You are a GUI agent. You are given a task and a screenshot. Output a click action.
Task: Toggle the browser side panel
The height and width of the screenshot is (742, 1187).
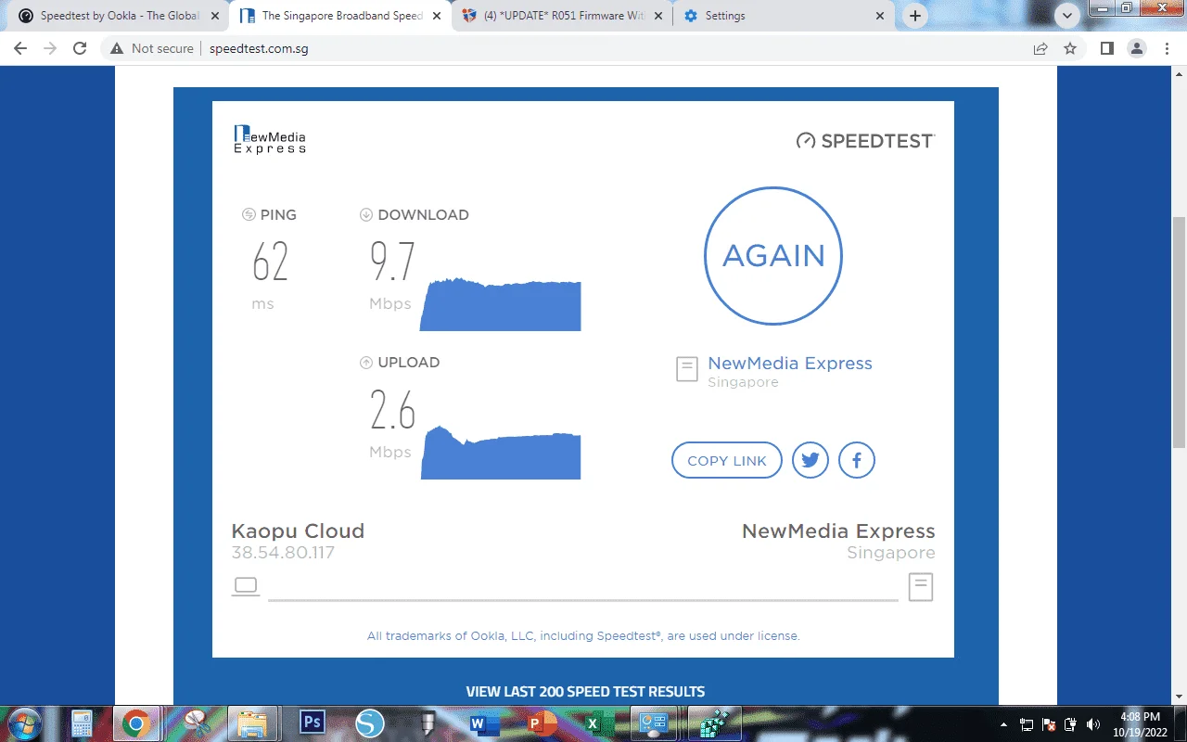(1107, 48)
